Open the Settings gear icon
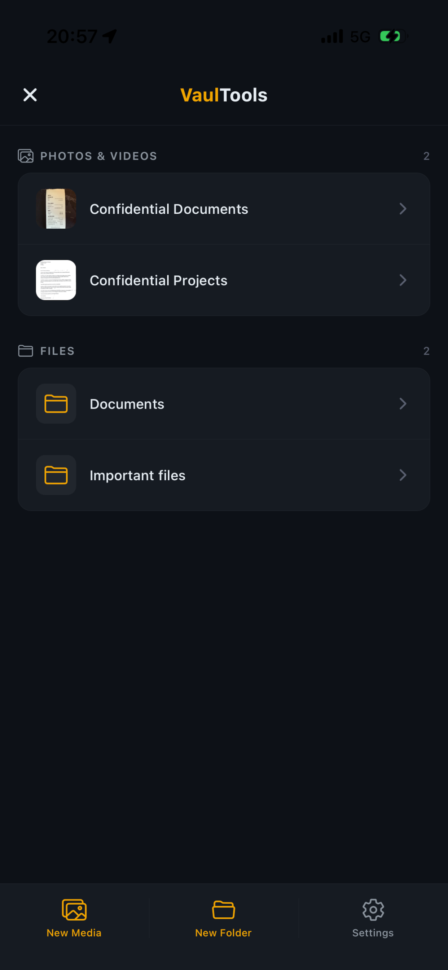 pos(373,910)
